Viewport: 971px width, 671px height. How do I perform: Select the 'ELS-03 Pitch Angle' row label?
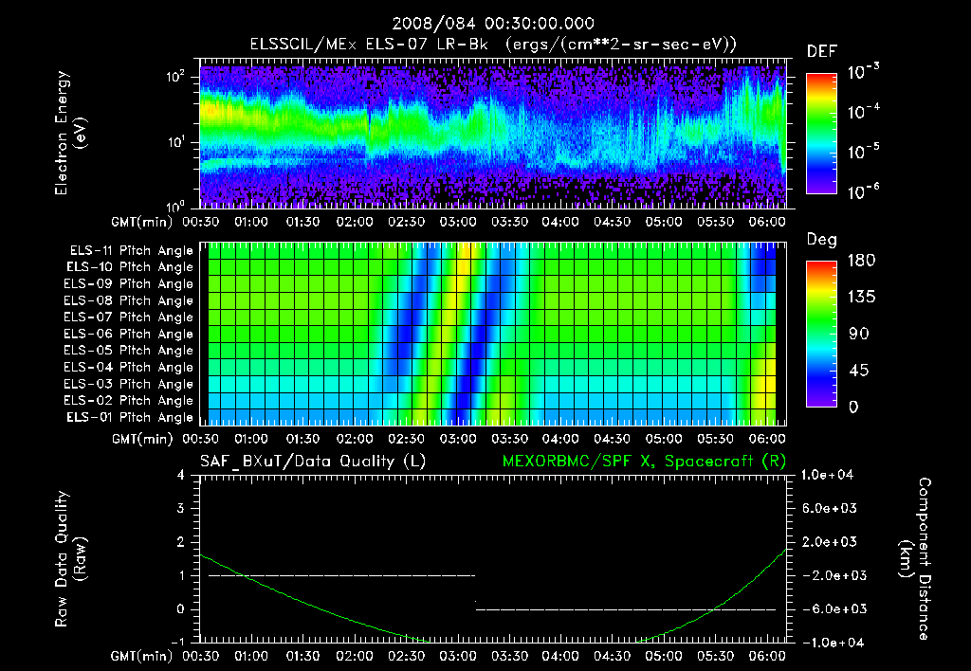pos(129,384)
